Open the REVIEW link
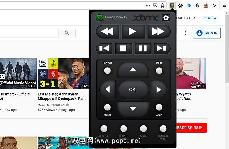Viewport: 229px width, 149px height. click(210, 18)
